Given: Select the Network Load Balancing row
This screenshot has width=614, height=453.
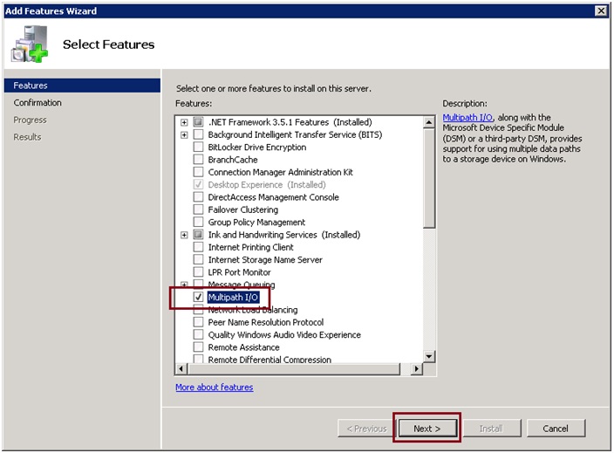Looking at the screenshot, I should pos(253,310).
